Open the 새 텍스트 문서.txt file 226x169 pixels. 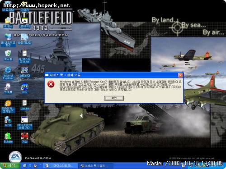tap(24, 56)
